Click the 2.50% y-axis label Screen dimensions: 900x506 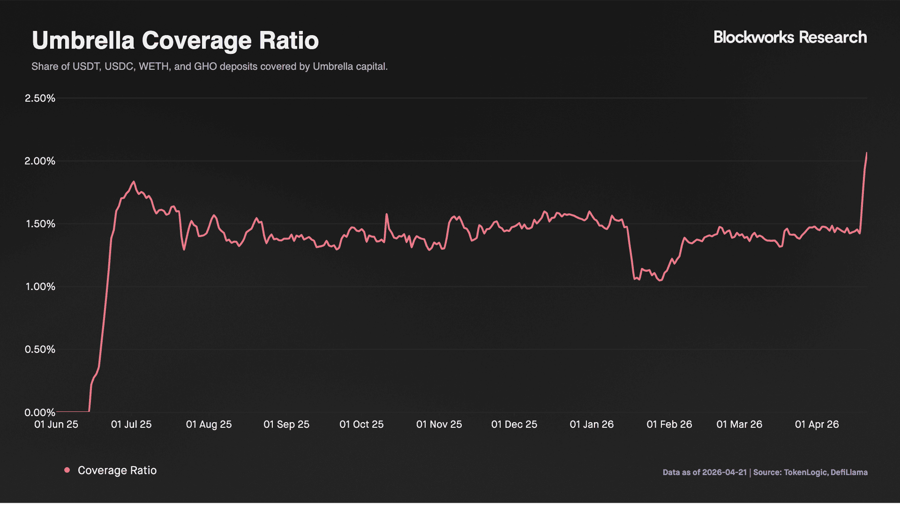(40, 98)
